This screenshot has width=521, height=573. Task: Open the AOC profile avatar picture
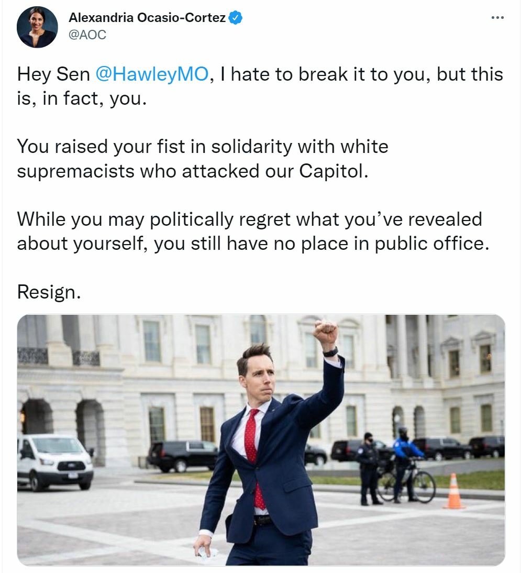(37, 27)
